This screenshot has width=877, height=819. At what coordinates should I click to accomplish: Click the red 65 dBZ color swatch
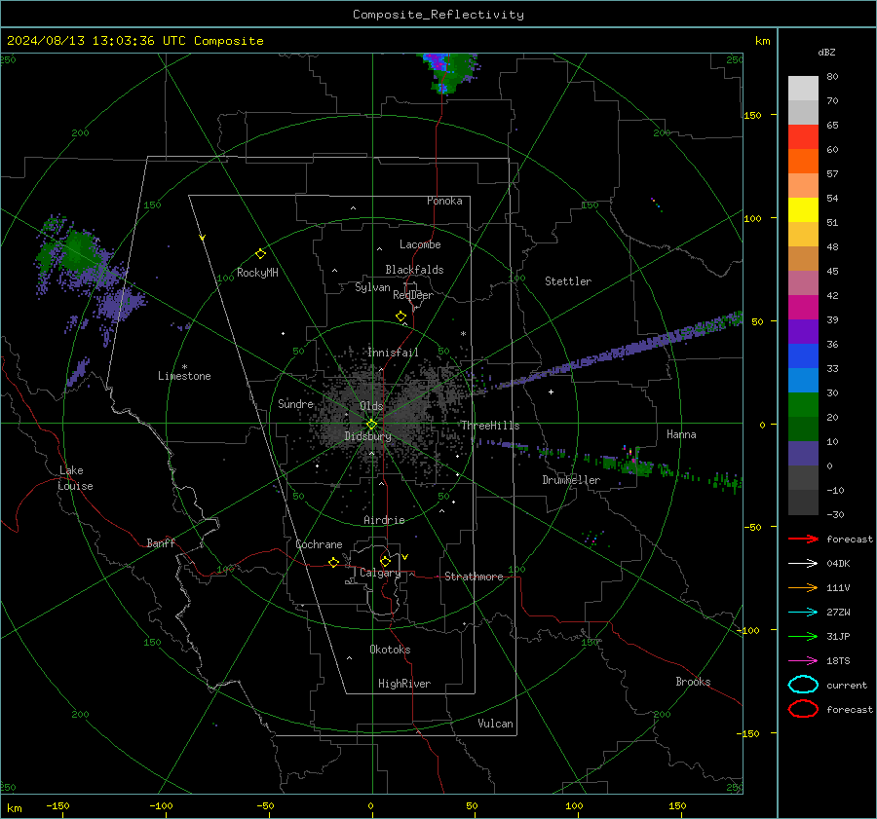click(803, 137)
